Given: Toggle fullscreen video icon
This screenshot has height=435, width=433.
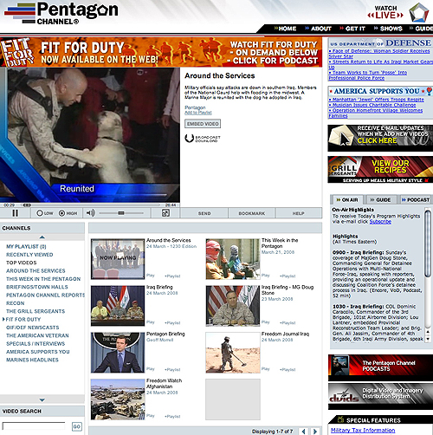Looking at the screenshot, I should point(165,213).
